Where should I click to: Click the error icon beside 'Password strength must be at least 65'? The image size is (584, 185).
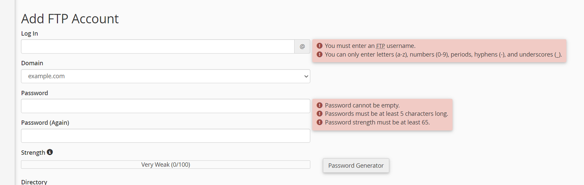pyautogui.click(x=319, y=122)
